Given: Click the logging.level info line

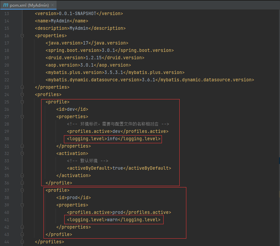Looking at the screenshot, I should [x=114, y=139].
